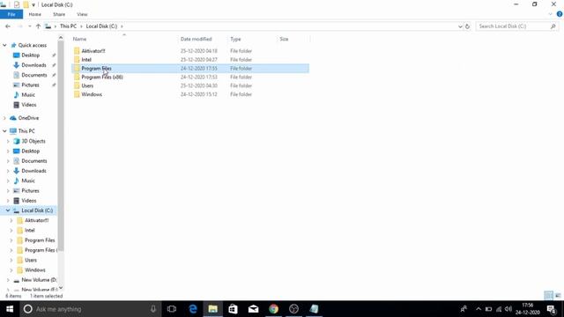Select Local Disk (C:) in navigation pane
The width and height of the screenshot is (564, 317).
click(37, 210)
